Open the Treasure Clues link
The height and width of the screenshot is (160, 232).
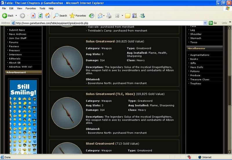(200, 79)
